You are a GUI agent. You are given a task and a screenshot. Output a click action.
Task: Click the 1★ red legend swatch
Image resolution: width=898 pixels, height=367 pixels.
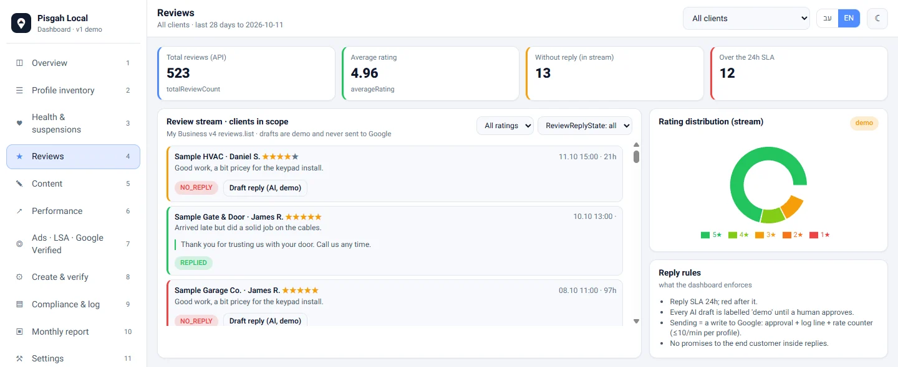click(x=813, y=235)
